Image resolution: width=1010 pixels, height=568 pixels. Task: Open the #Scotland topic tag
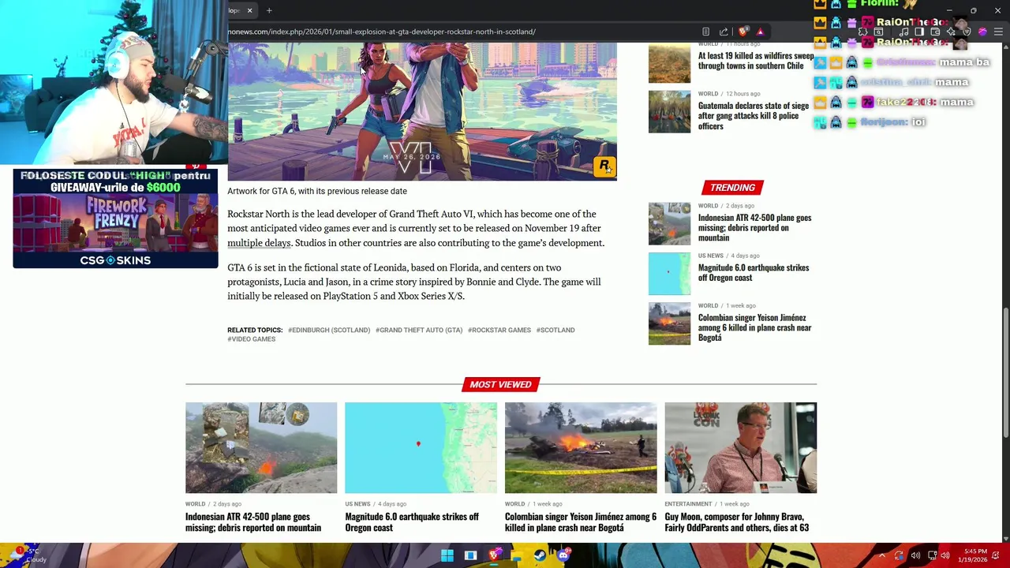(555, 330)
